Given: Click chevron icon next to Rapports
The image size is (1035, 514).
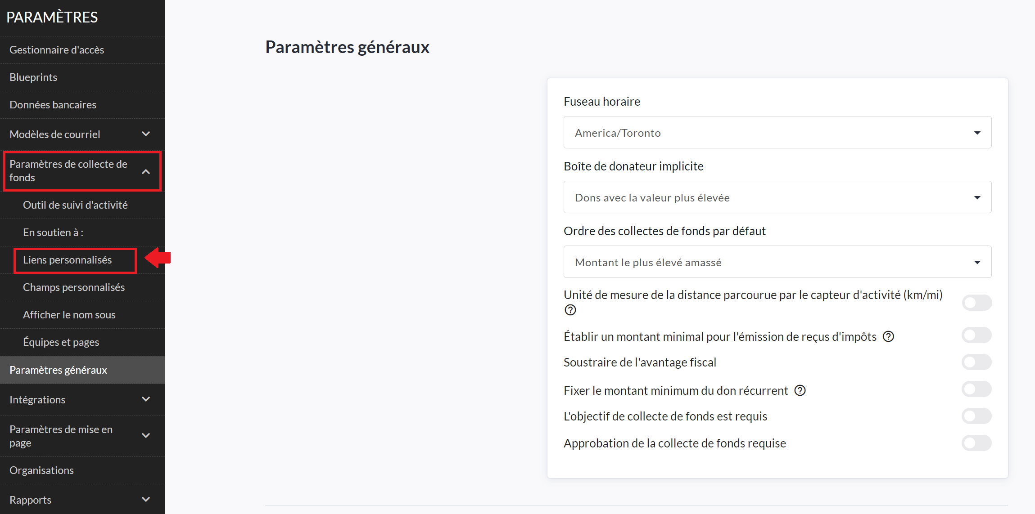Looking at the screenshot, I should (146, 499).
